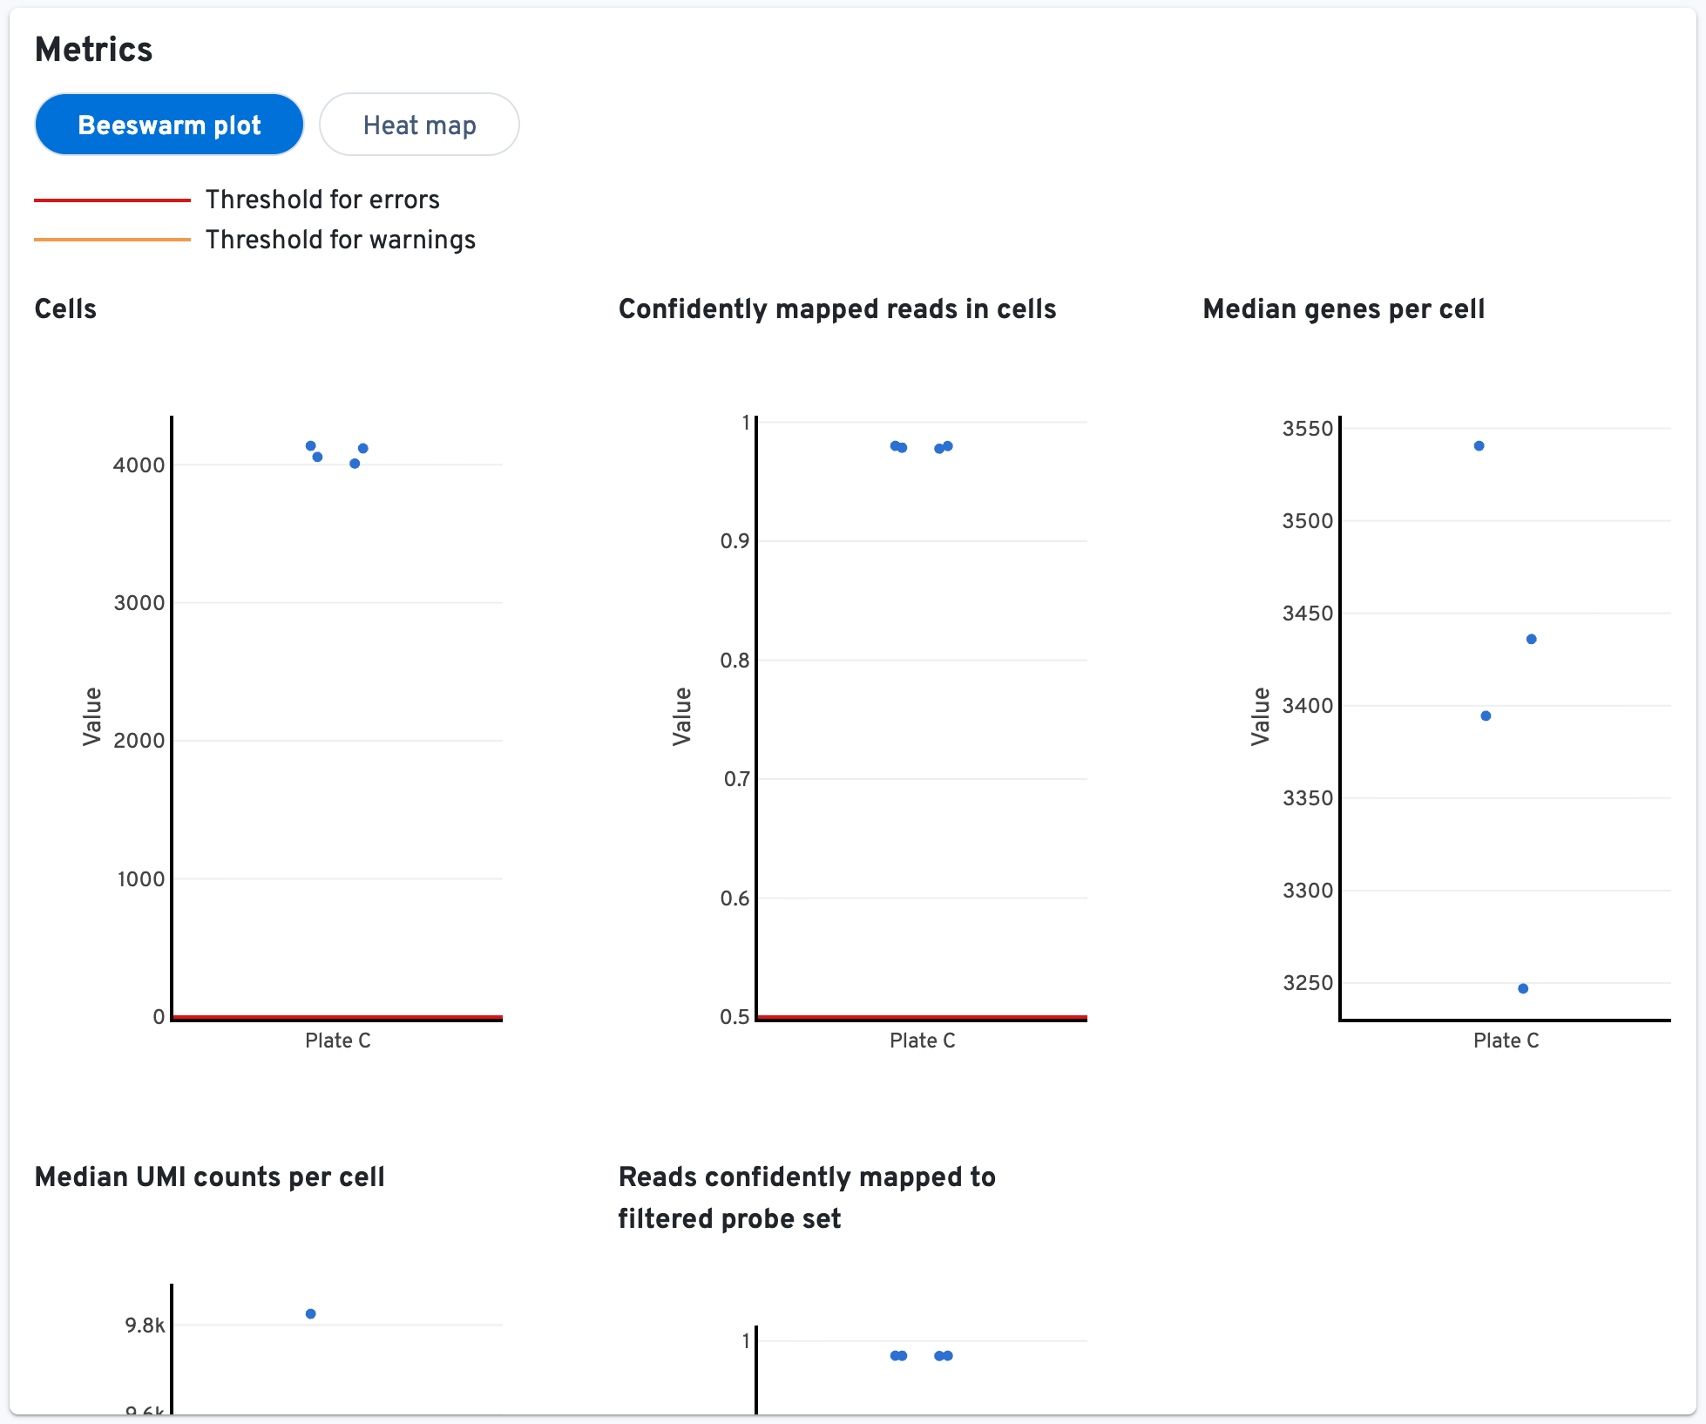
Task: Click the red error threshold legend line
Action: 112,200
